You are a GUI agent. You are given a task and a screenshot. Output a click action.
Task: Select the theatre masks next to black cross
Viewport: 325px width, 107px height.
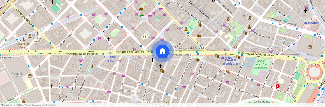162,71
